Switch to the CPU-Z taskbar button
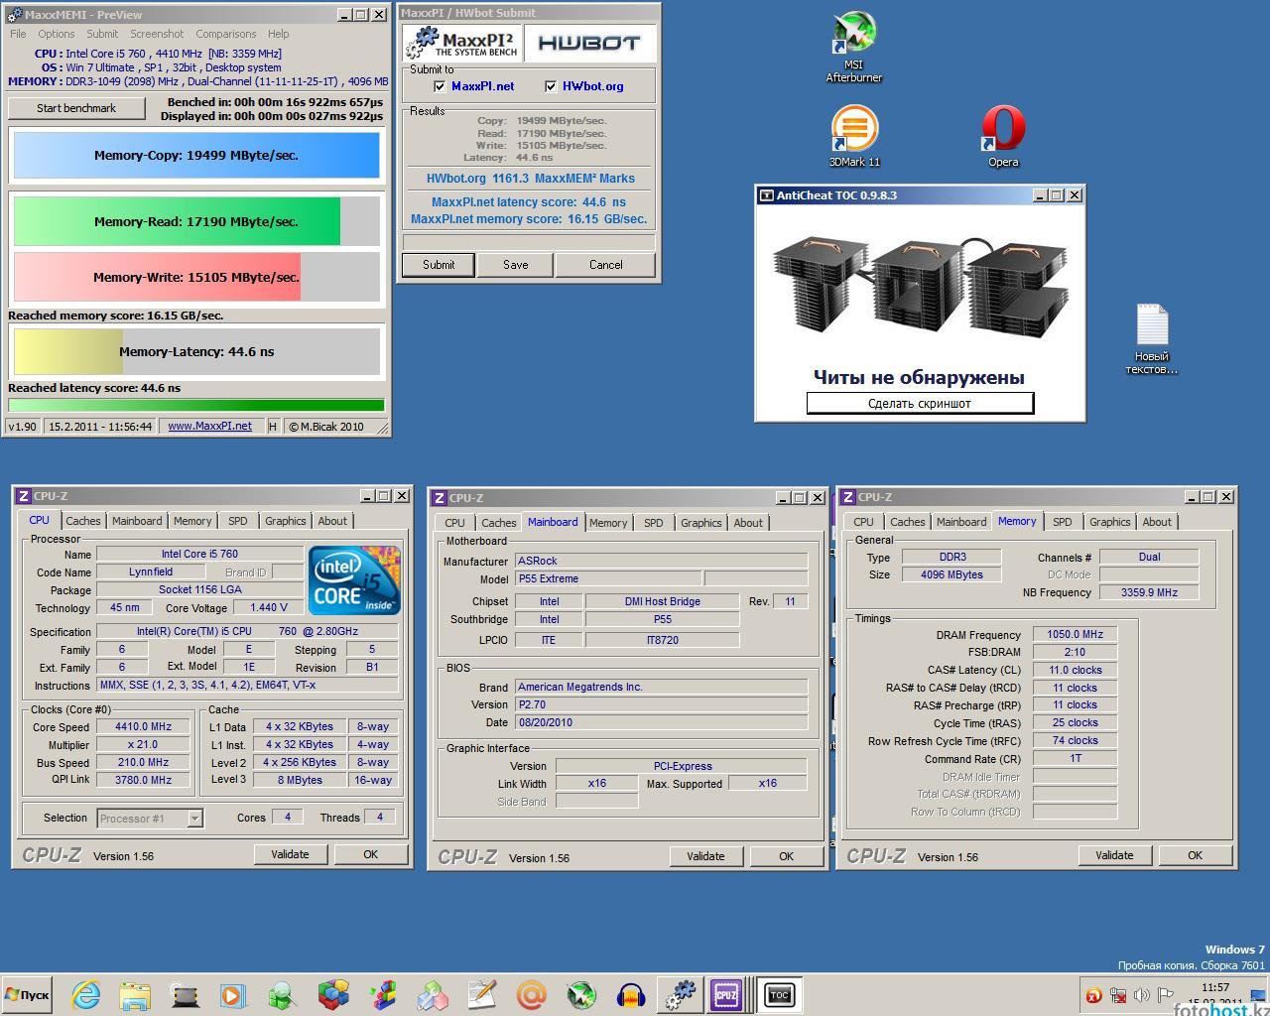This screenshot has height=1016, width=1270. [x=726, y=995]
